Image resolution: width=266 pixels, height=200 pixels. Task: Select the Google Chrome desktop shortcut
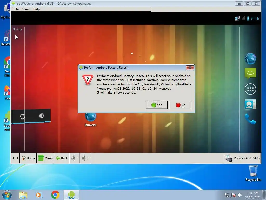tap(7, 66)
